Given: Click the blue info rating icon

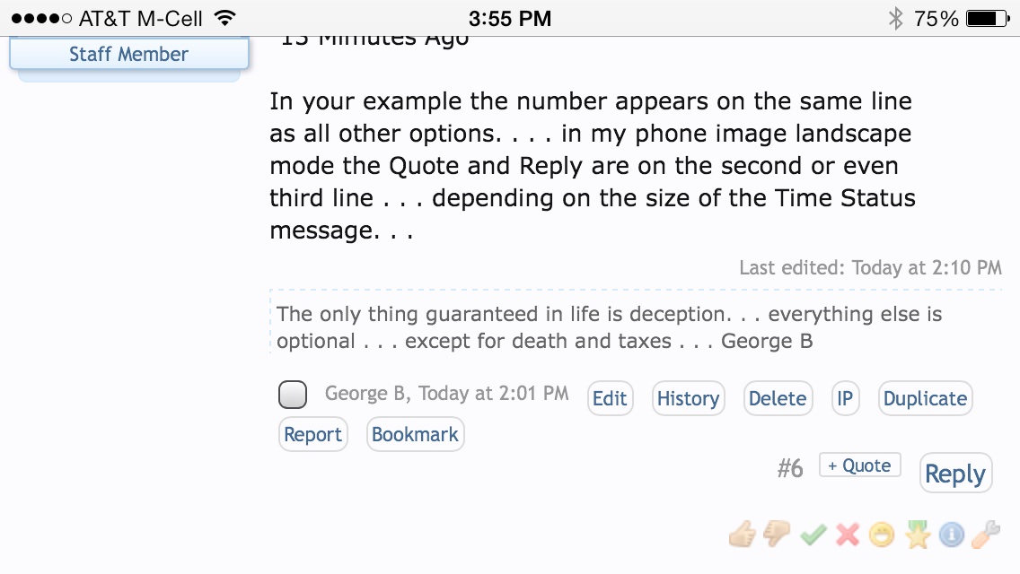Looking at the screenshot, I should pyautogui.click(x=951, y=535).
